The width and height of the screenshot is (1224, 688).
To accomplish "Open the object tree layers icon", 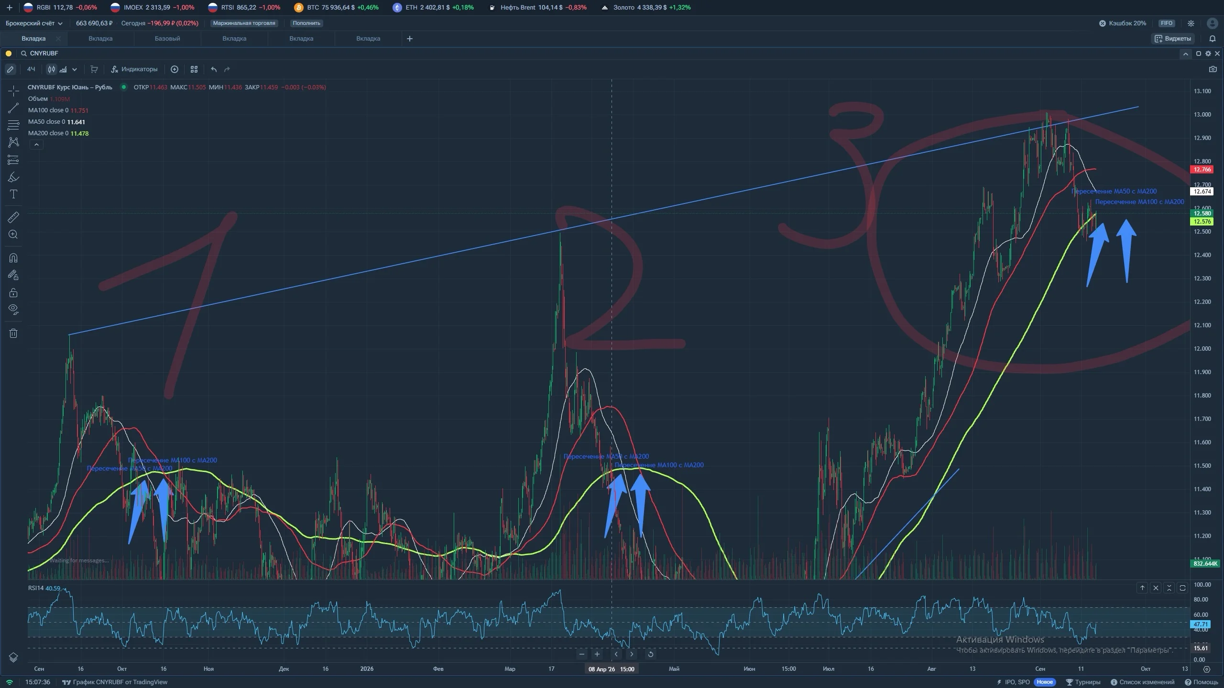I will [x=13, y=658].
